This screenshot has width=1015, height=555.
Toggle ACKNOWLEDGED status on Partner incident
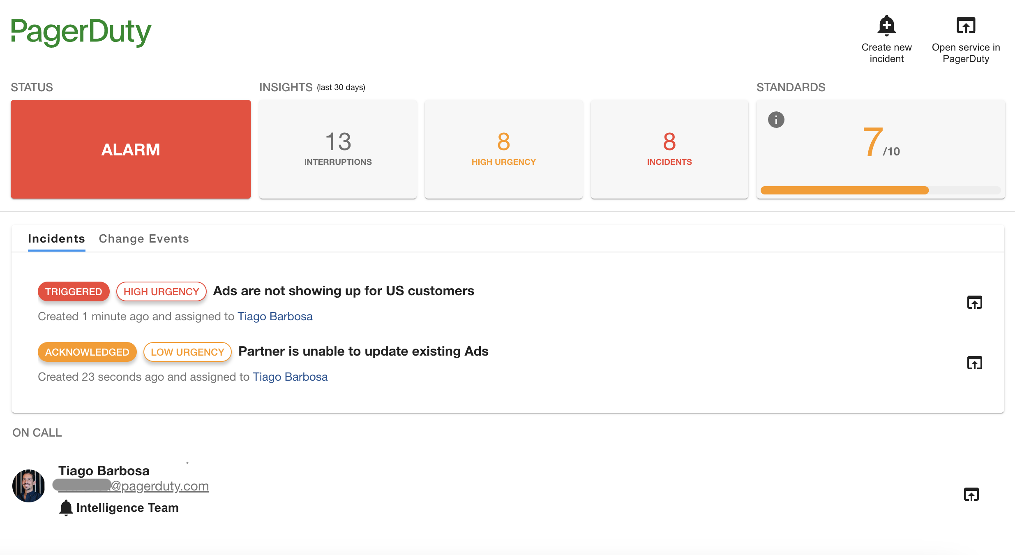pos(86,352)
